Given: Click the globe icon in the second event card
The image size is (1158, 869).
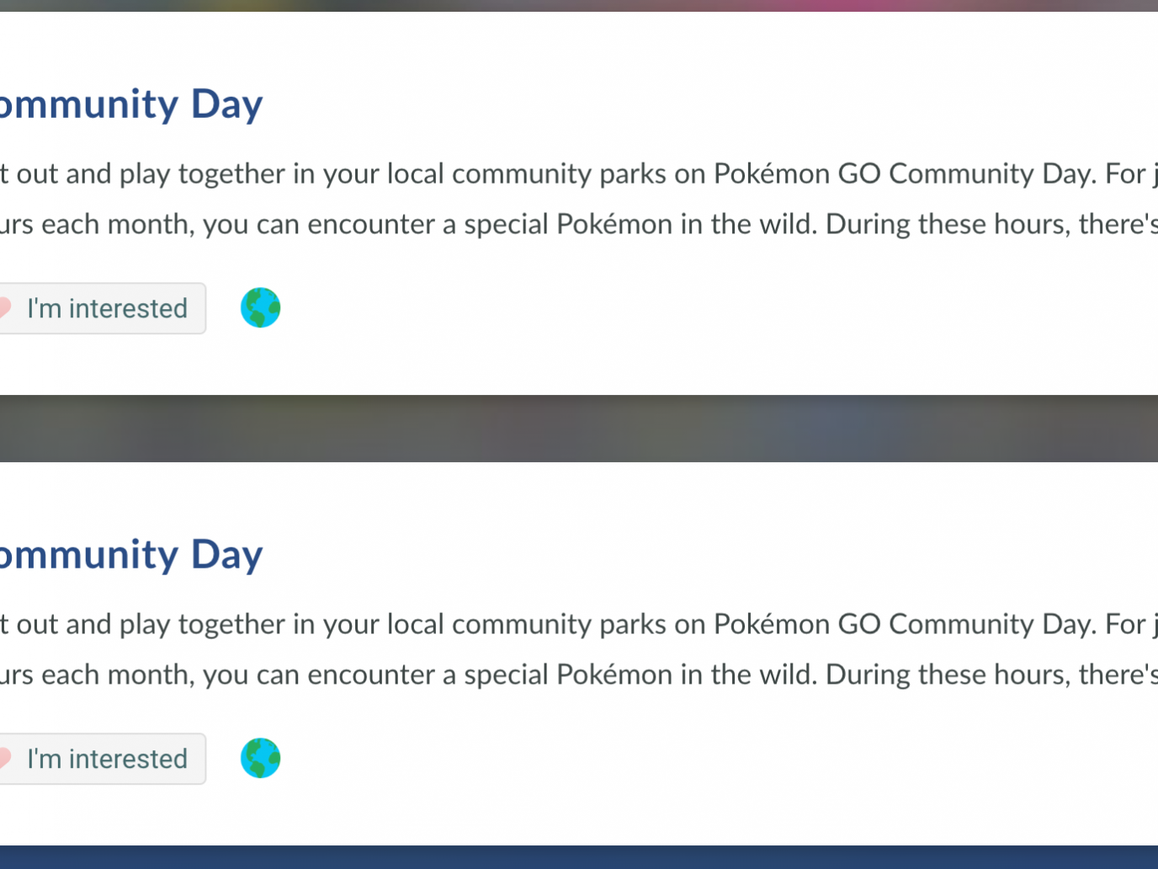Looking at the screenshot, I should [x=260, y=758].
